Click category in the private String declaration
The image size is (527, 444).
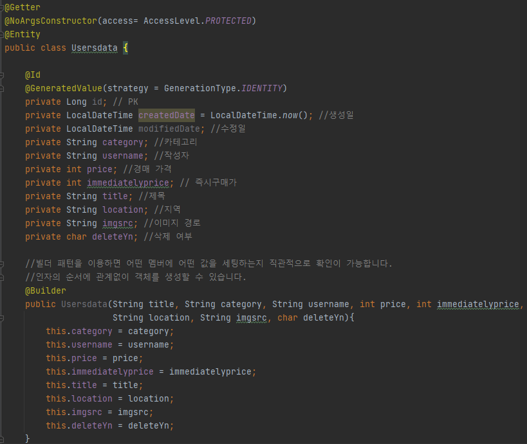(123, 142)
